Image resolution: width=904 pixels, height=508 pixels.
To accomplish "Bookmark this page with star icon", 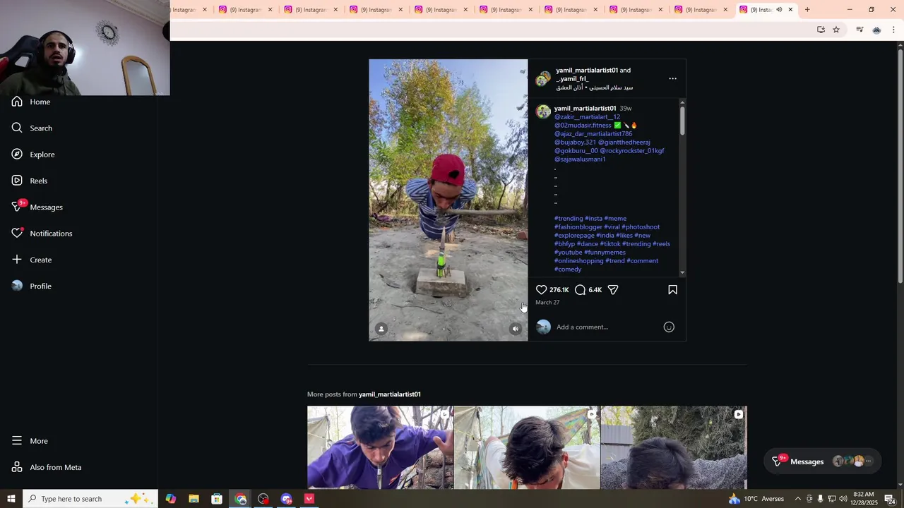I will (836, 30).
